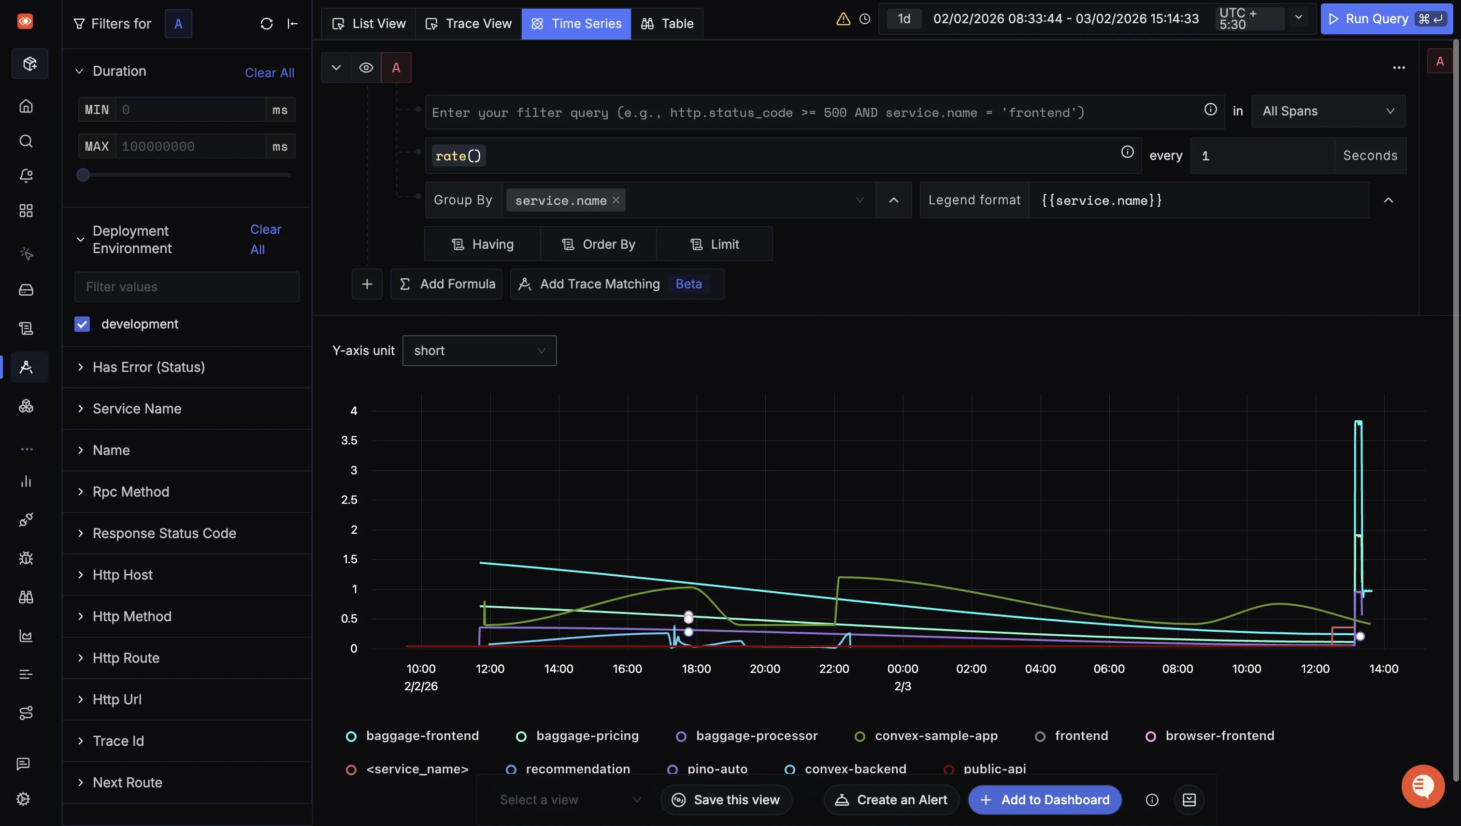1461x826 pixels.
Task: Open query A three-dots options menu
Action: (1399, 68)
